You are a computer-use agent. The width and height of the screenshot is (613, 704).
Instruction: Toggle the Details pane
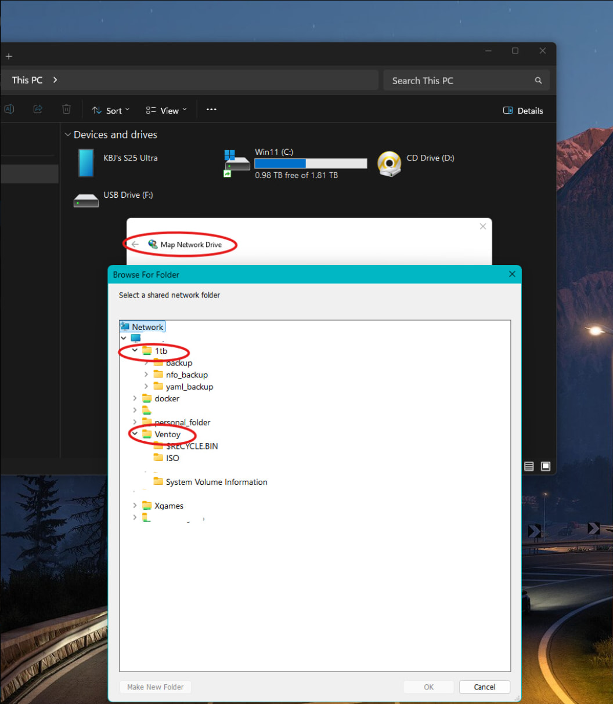523,111
